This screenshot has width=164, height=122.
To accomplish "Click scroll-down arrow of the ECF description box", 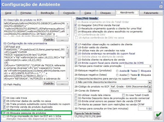I will [x=68, y=35].
